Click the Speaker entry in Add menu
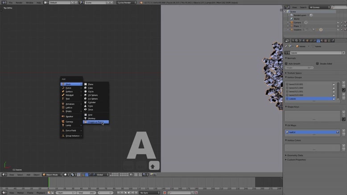Image resolution: width=347 pixels, height=195 pixels. (69, 116)
